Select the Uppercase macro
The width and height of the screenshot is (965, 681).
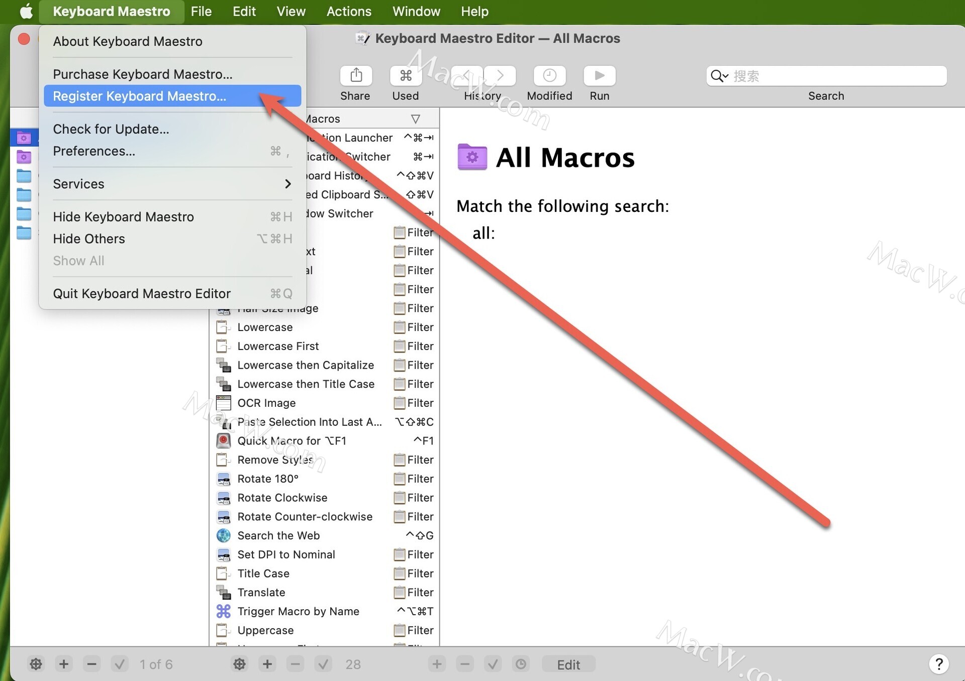pos(325,631)
